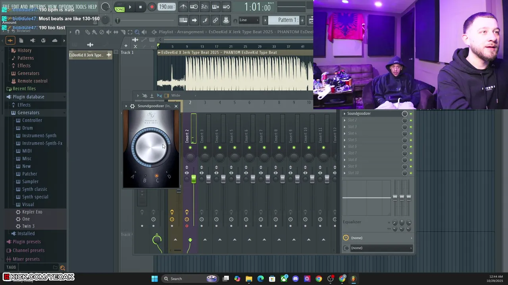The image size is (508, 285).
Task: Click the large Soundgoodizer amount knob
Action: coord(151,147)
